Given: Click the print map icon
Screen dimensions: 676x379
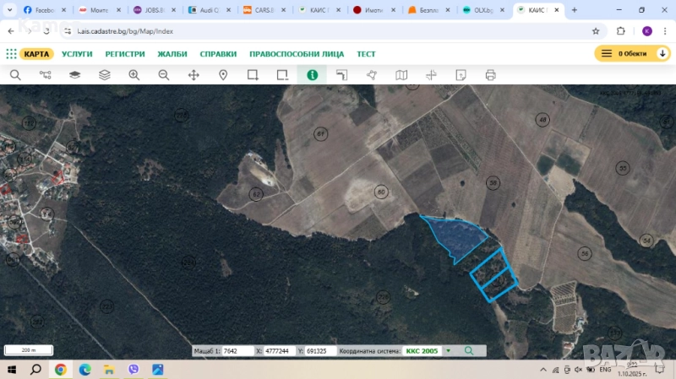Looking at the screenshot, I should [490, 74].
